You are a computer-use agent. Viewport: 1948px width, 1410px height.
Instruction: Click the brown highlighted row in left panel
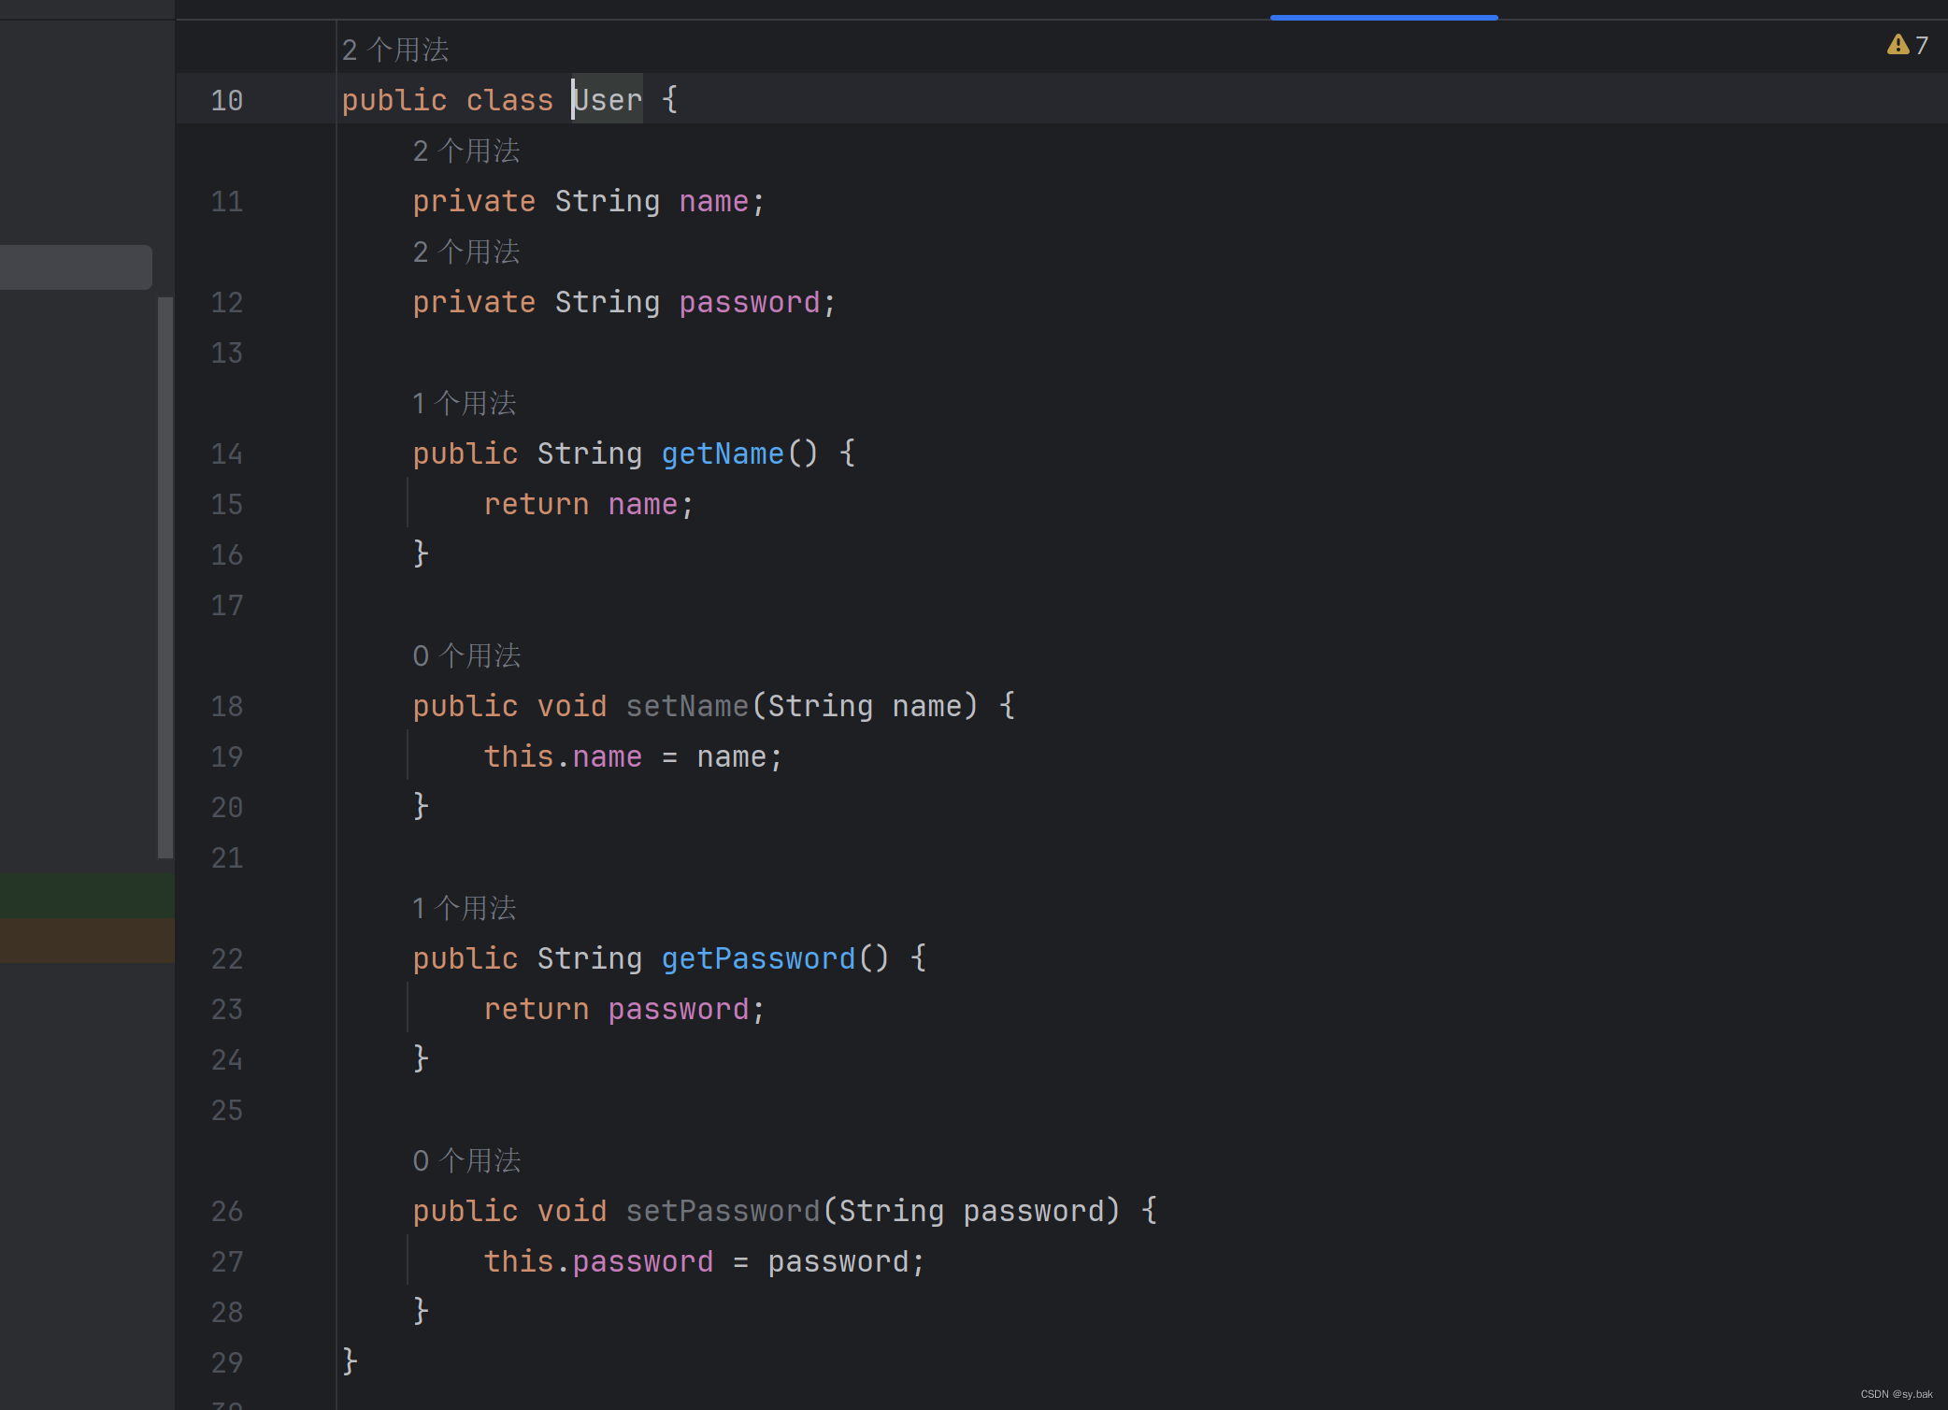pyautogui.click(x=86, y=940)
